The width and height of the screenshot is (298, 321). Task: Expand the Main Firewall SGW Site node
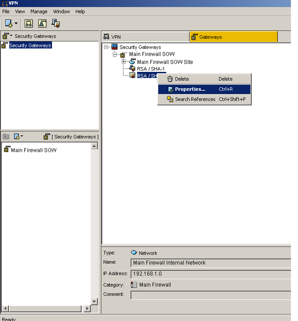pos(124,62)
